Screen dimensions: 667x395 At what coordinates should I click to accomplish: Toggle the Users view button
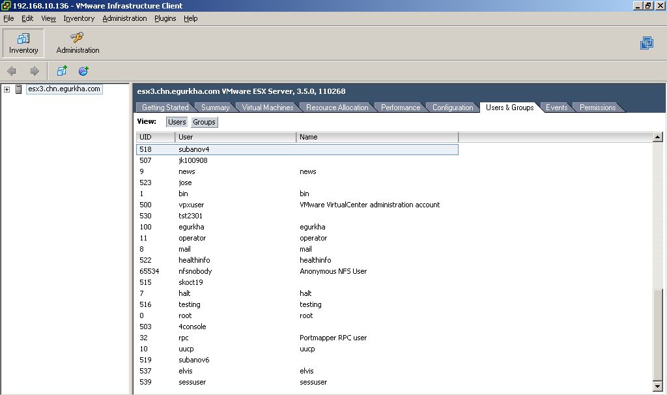177,122
